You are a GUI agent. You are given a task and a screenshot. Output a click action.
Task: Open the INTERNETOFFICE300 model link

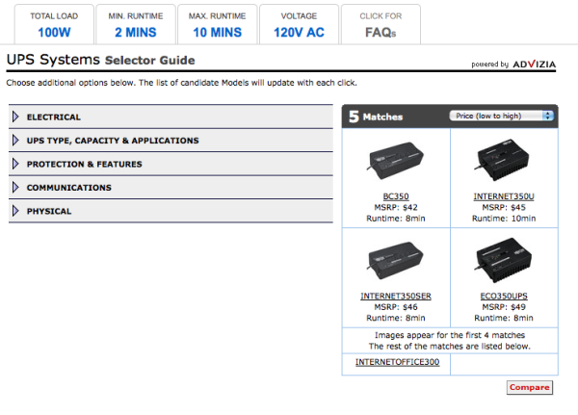[x=398, y=362]
